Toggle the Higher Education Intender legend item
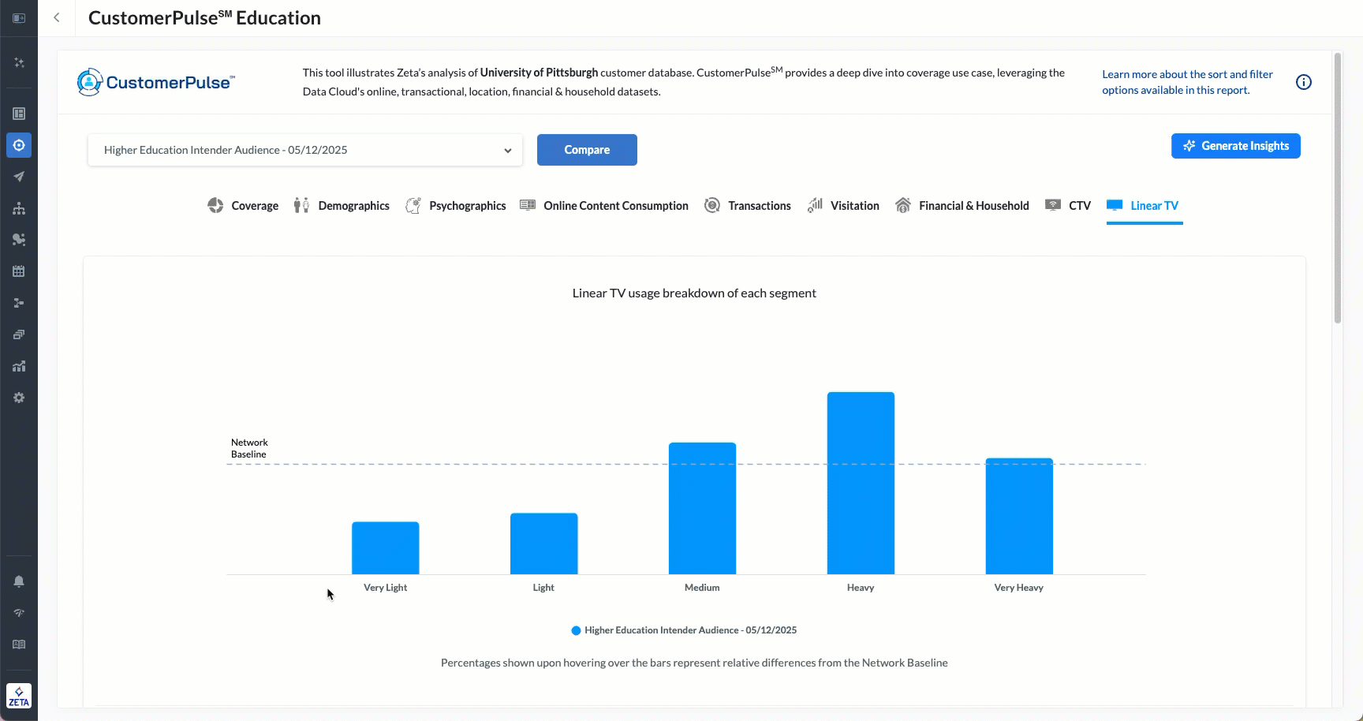The height and width of the screenshot is (721, 1363). (684, 630)
